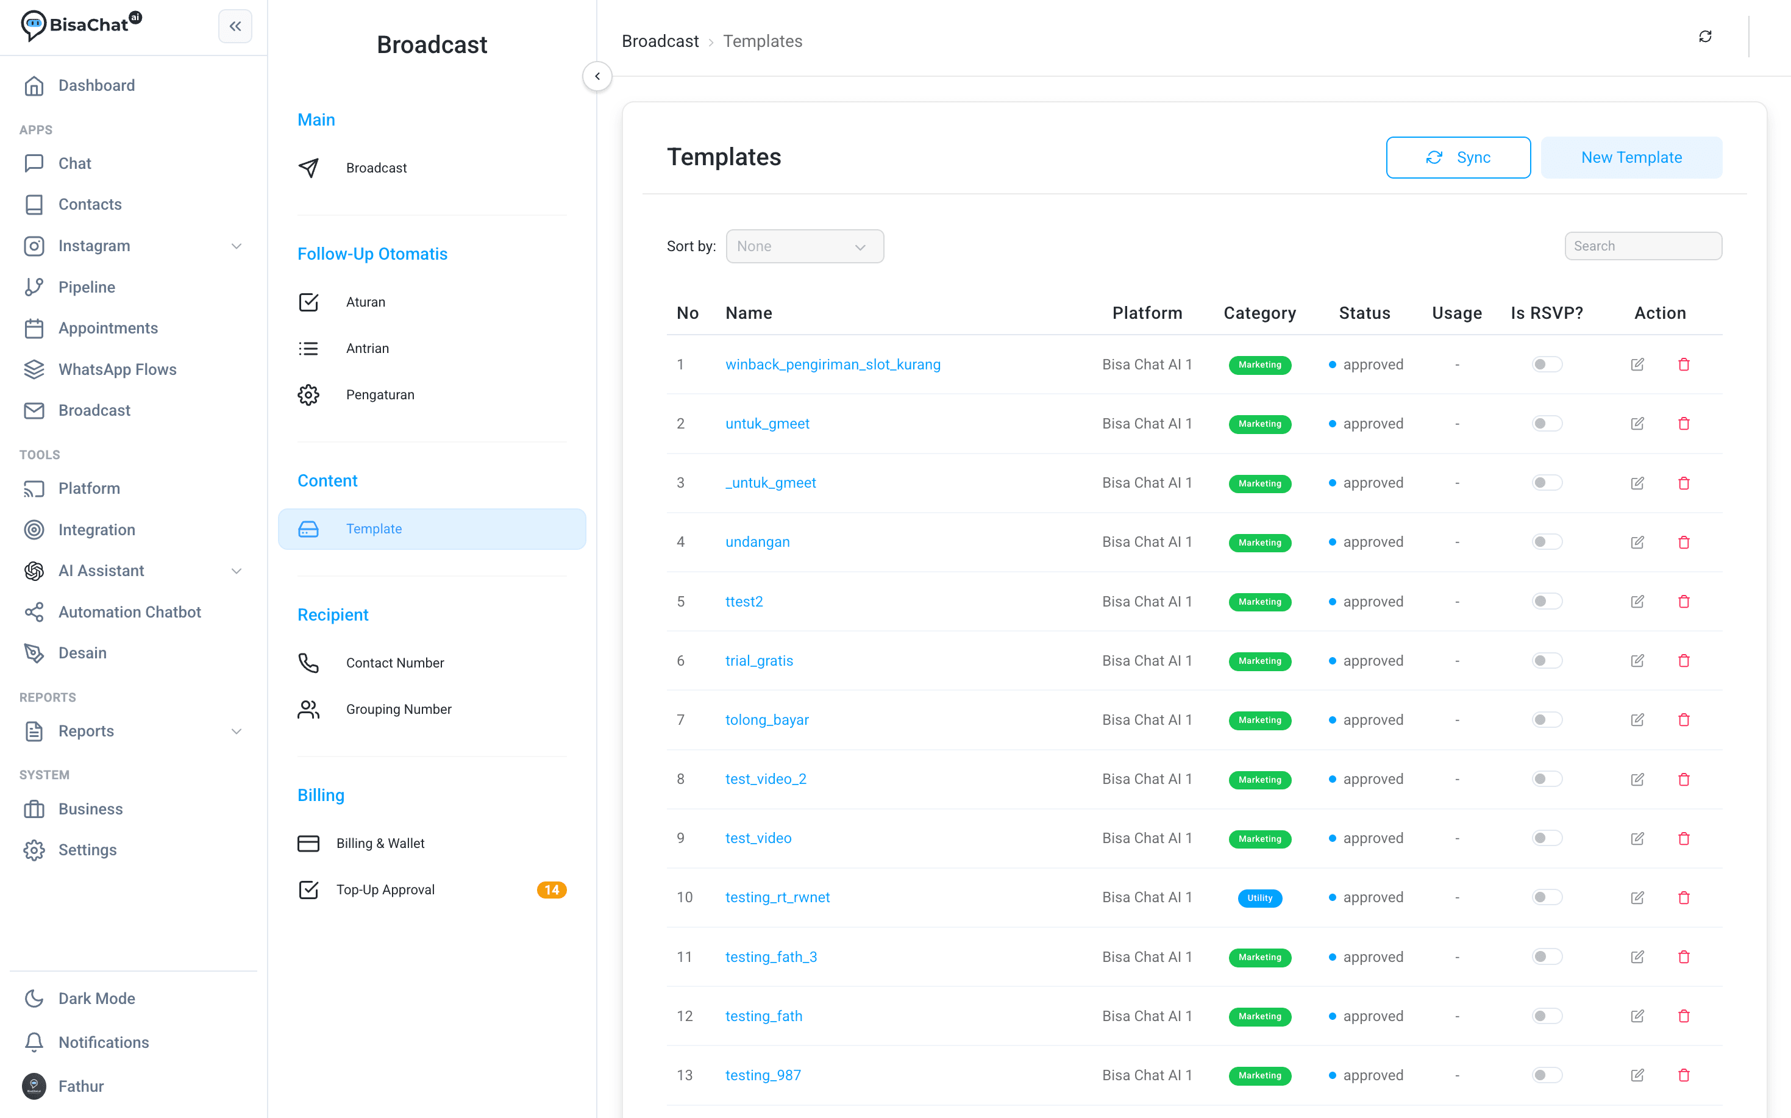Toggle RSVP for winback_pengiriman_slot_kurang
1791x1118 pixels.
(x=1546, y=365)
